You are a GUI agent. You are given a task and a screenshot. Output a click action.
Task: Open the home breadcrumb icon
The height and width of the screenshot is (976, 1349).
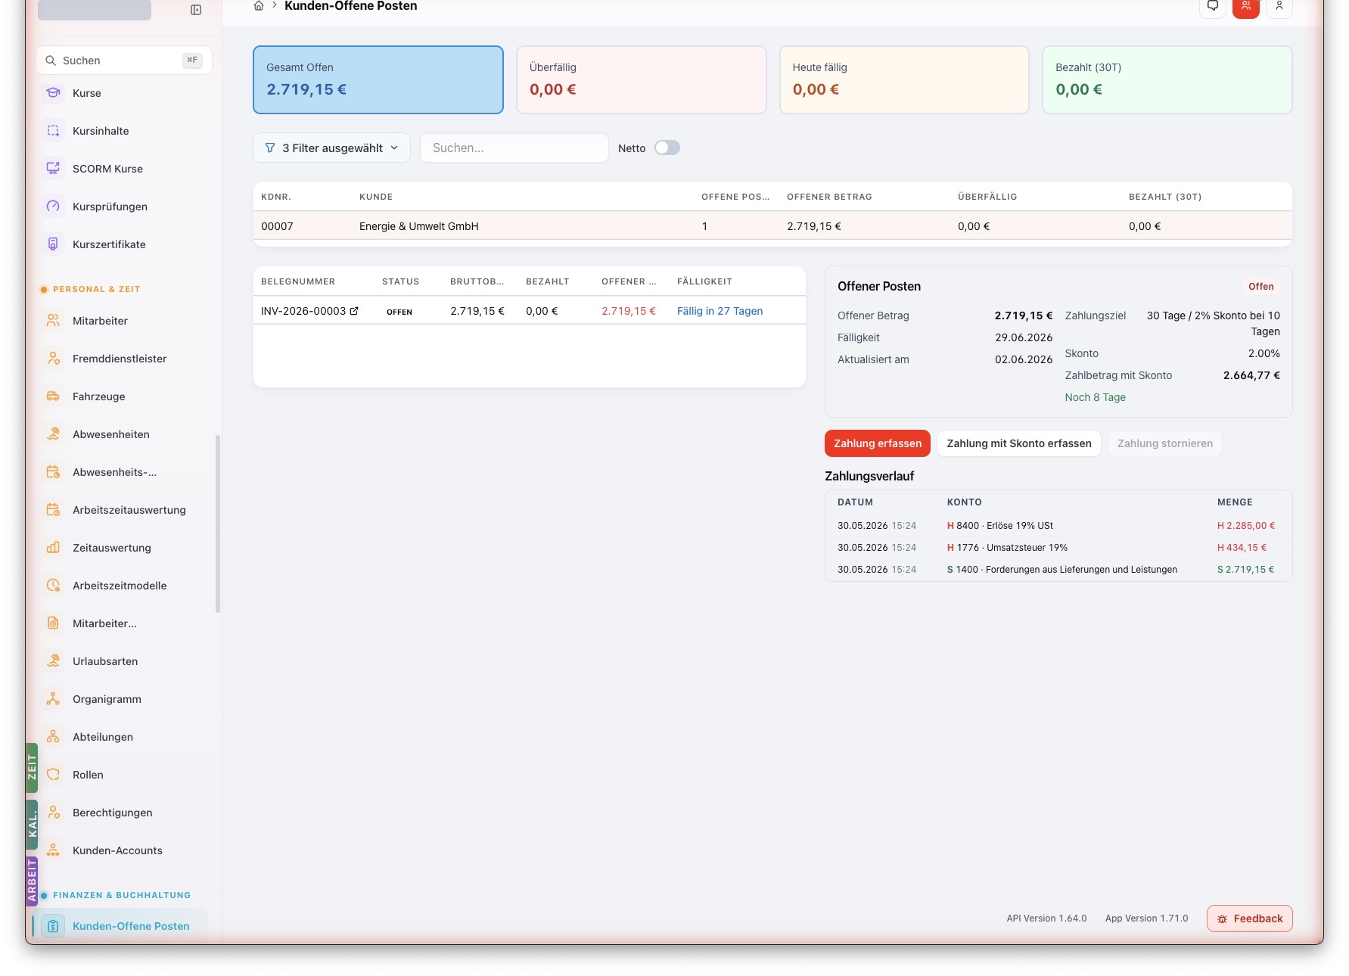pos(259,6)
